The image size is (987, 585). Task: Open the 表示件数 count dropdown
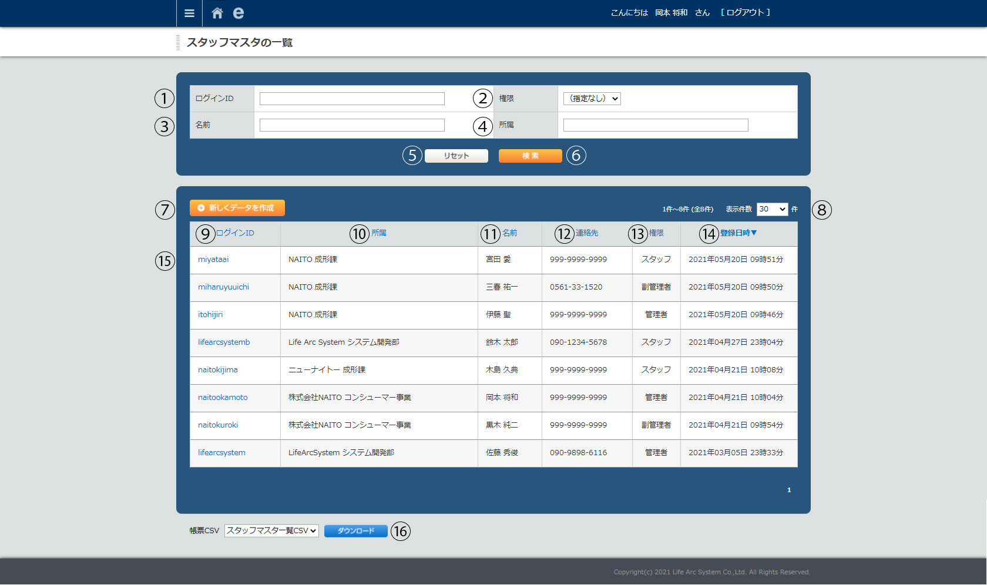point(771,209)
